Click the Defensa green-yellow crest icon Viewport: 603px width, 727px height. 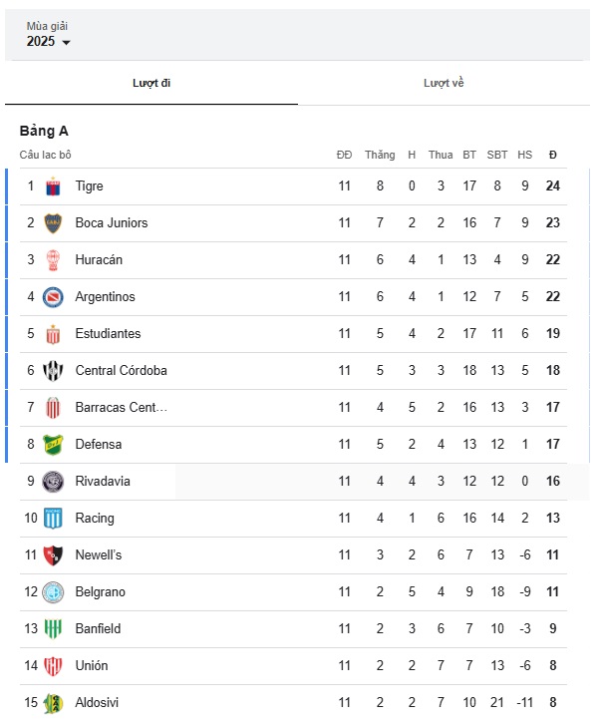(x=53, y=445)
